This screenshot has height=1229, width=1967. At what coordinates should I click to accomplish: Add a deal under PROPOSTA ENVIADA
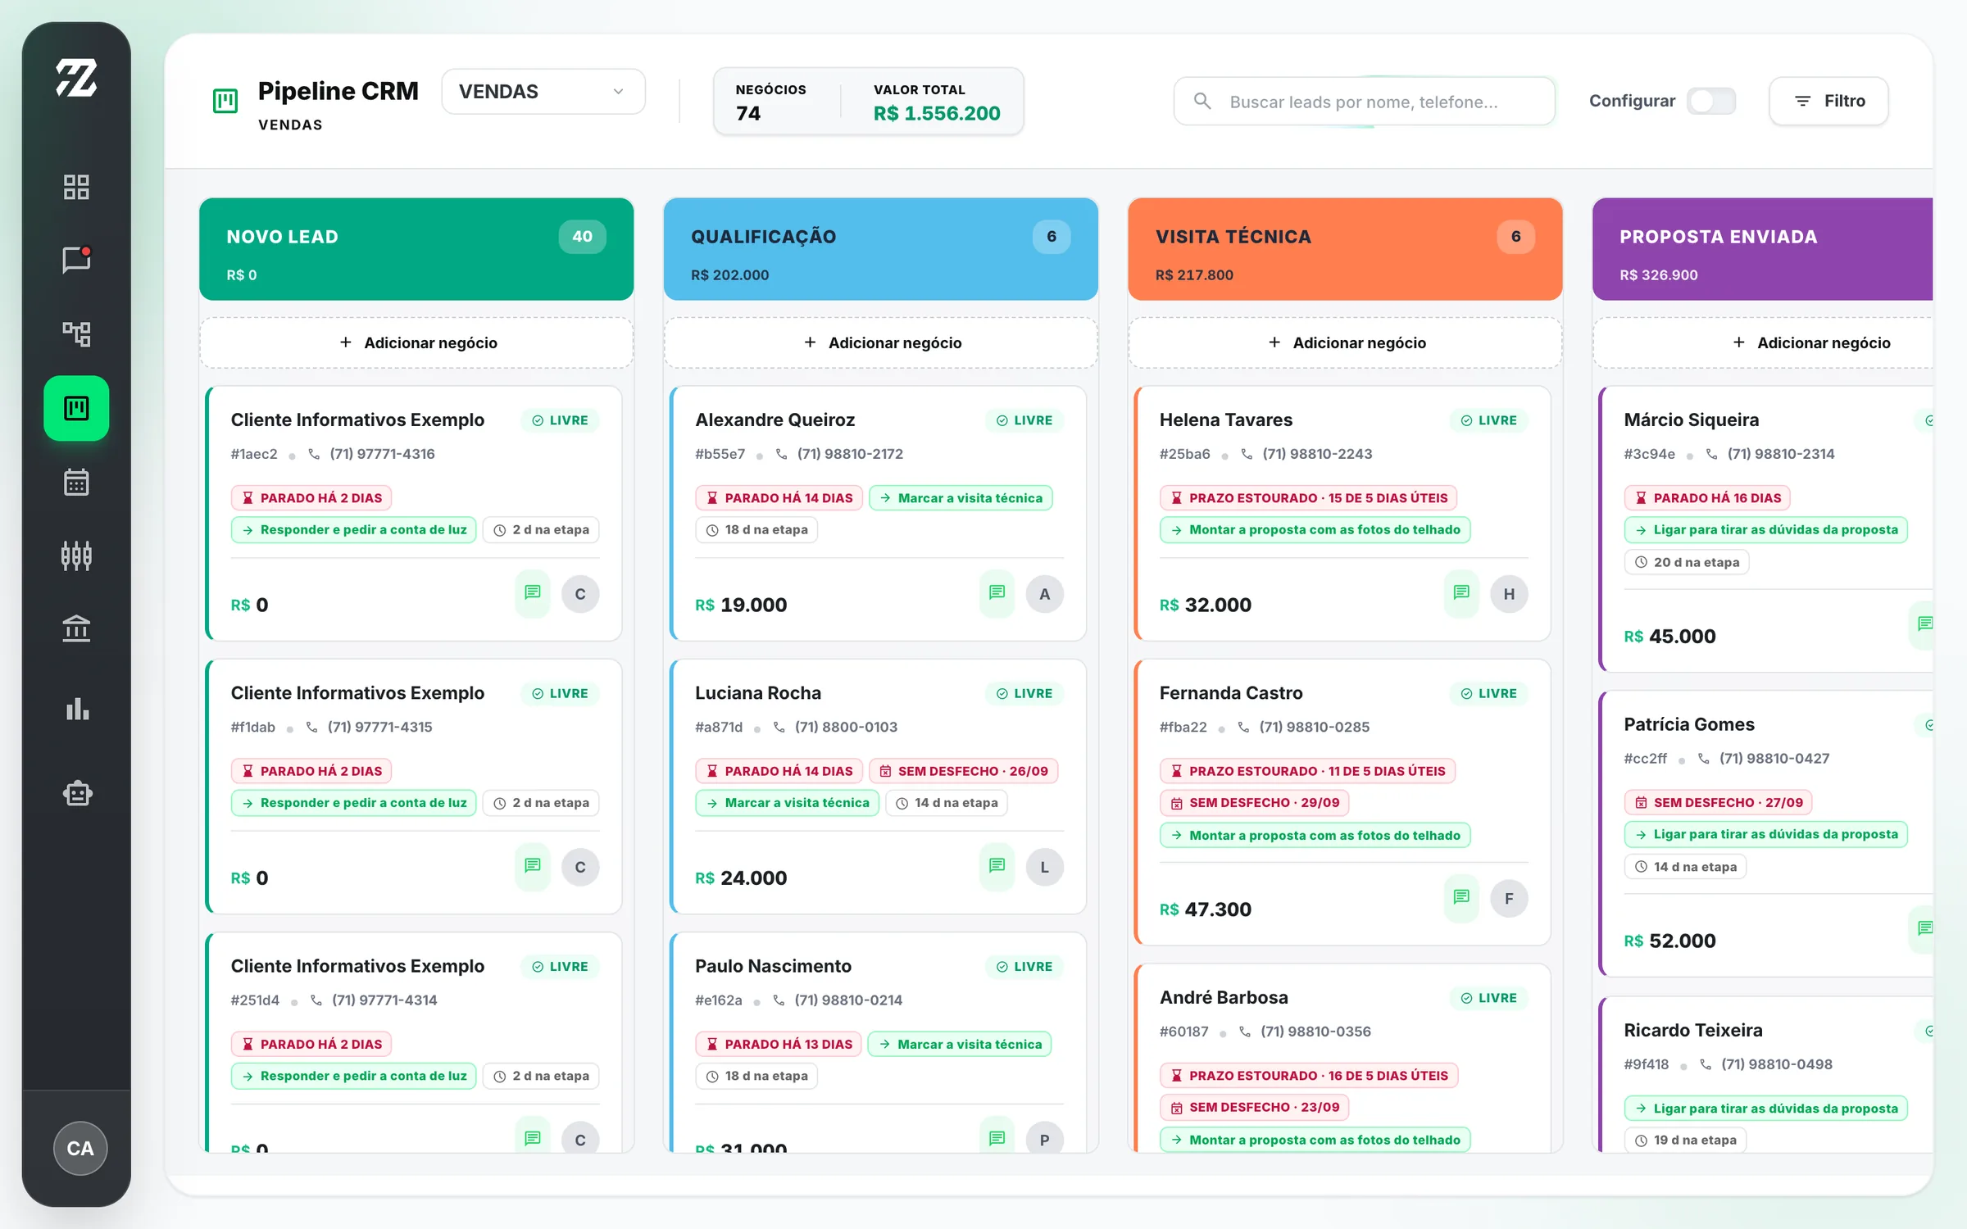coord(1762,342)
